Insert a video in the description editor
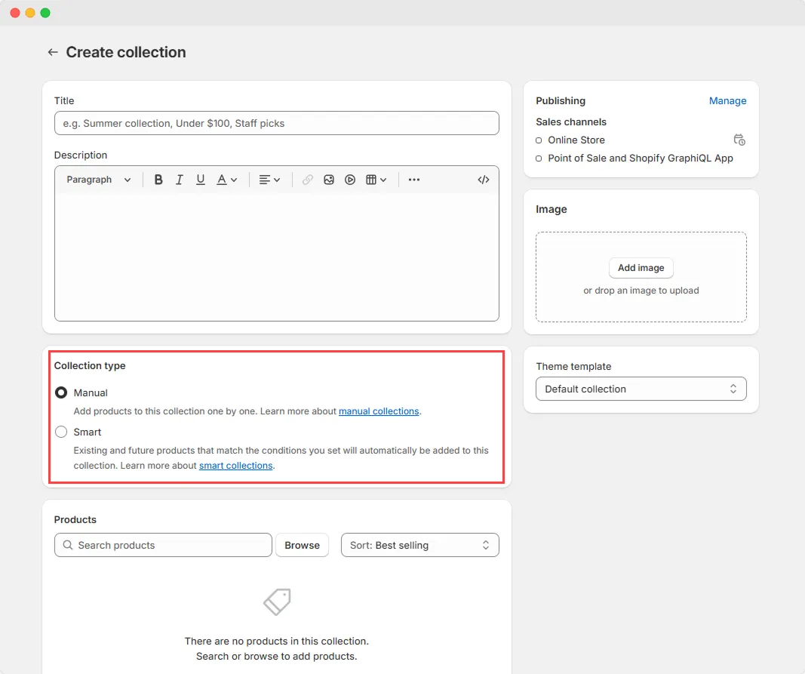The image size is (805, 674). click(x=349, y=179)
